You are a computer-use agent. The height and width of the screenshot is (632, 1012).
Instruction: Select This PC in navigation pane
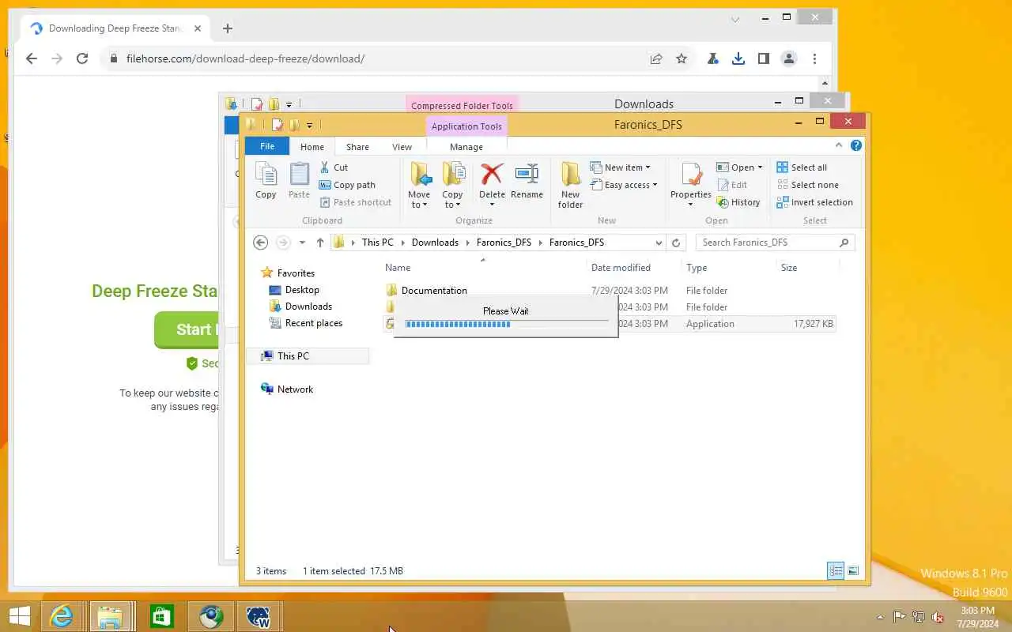point(293,356)
